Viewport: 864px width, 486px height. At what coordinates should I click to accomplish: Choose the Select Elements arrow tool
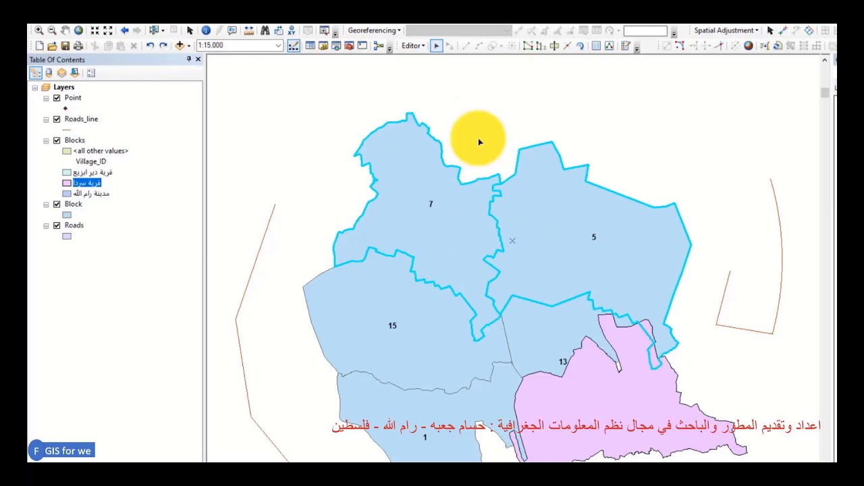click(190, 30)
